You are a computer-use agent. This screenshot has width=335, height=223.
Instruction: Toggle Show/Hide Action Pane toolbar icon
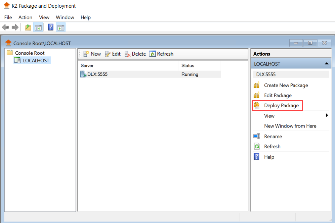pos(60,27)
